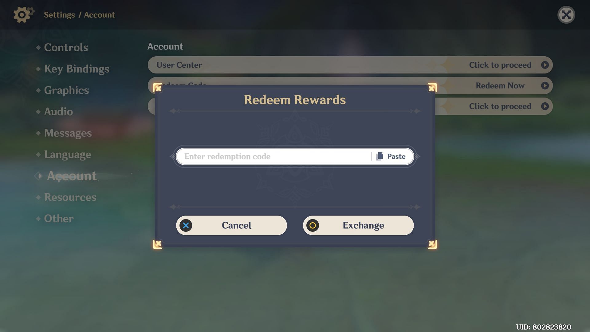The width and height of the screenshot is (590, 332).
Task: Click the X icon on Cancel button
Action: pos(186,225)
